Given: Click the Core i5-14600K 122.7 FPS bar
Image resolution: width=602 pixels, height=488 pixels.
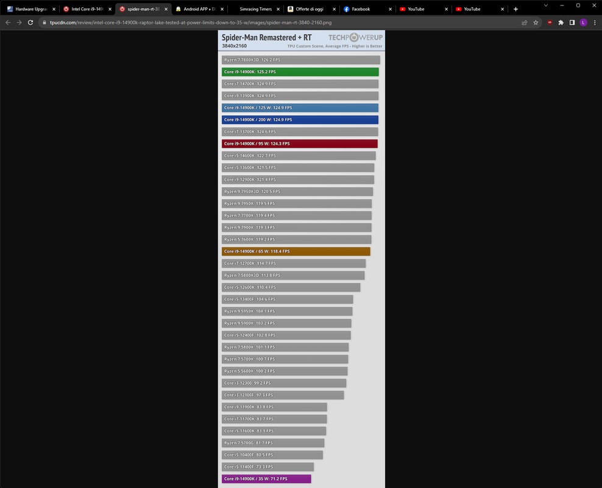Looking at the screenshot, I should [x=299, y=156].
